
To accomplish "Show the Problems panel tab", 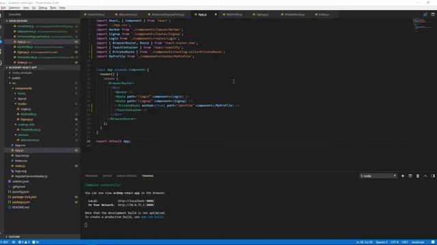I will coord(91,176).
